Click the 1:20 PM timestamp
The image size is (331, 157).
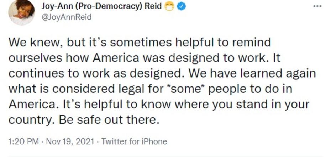[23, 141]
